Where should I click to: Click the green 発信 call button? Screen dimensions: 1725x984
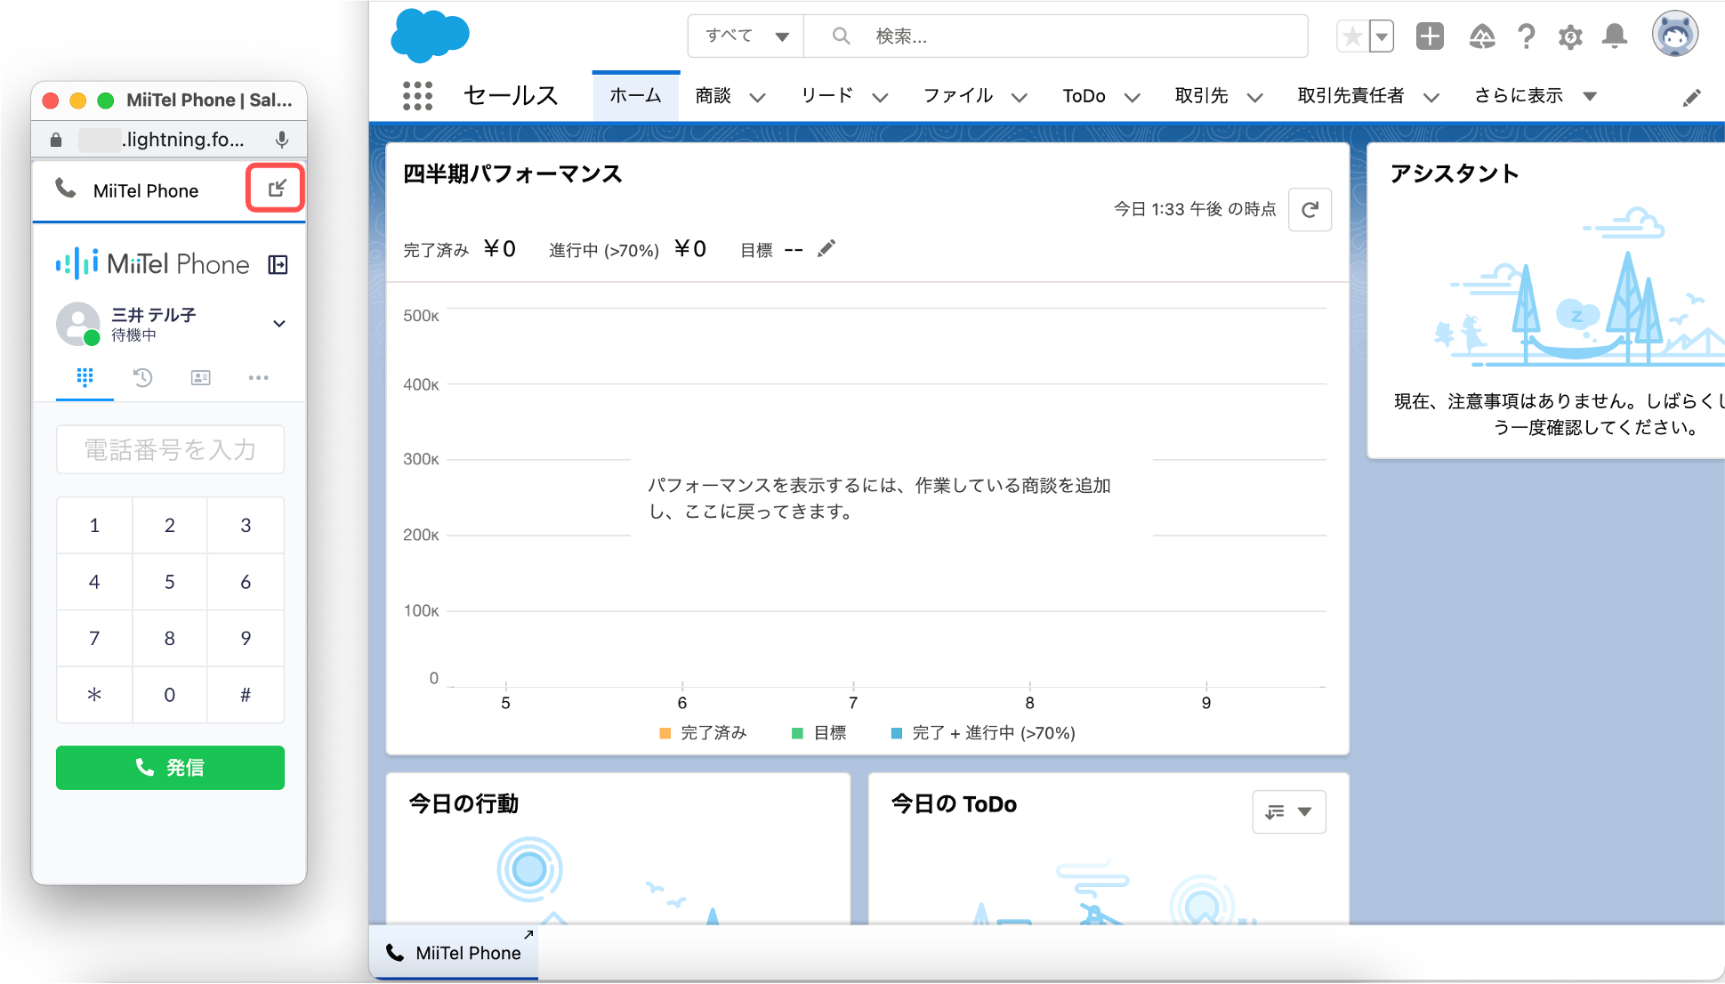170,768
